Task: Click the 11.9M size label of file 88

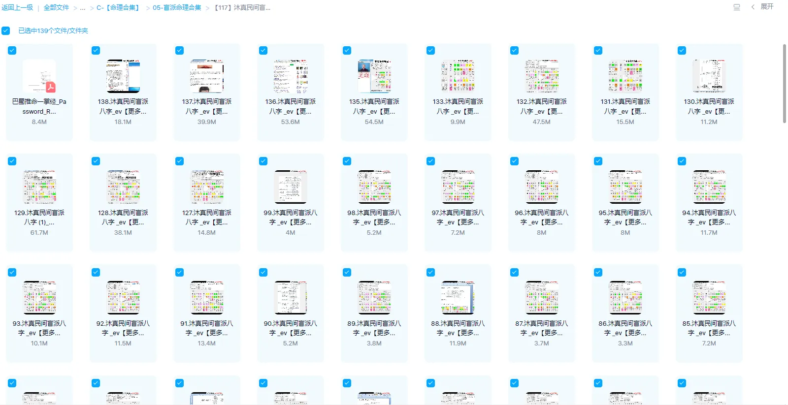Action: (x=458, y=343)
